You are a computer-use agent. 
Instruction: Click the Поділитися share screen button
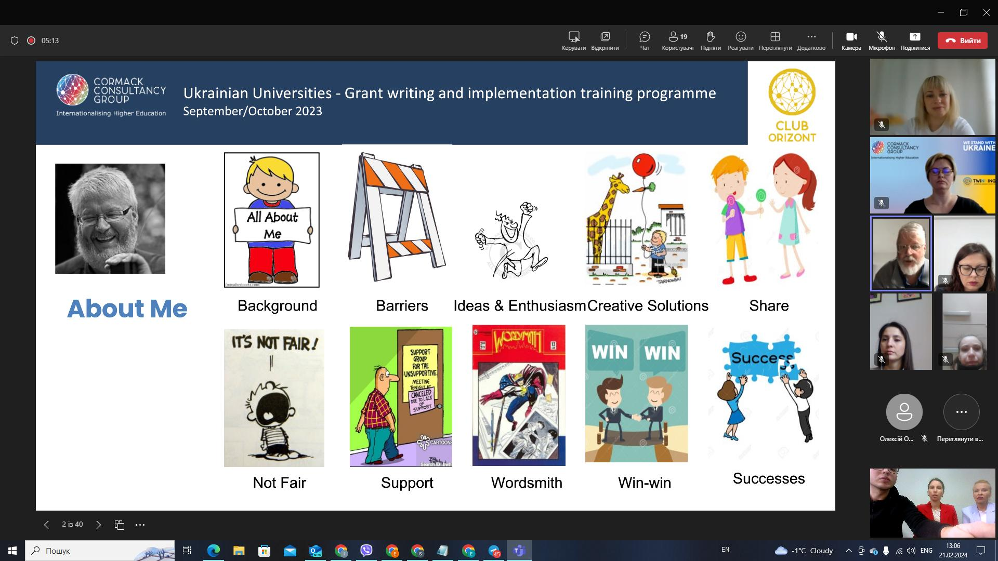(x=915, y=41)
